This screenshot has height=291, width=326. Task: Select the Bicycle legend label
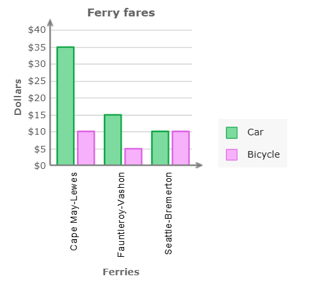[x=264, y=154]
